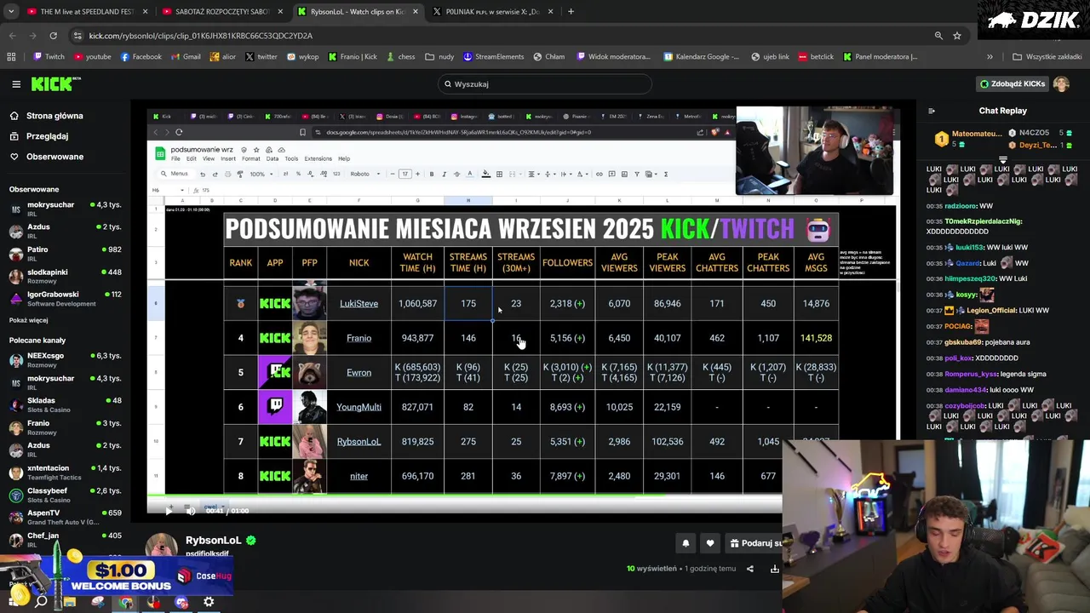Open the alior bookmark
Screen dimensions: 1090x613
pyautogui.click(x=222, y=57)
